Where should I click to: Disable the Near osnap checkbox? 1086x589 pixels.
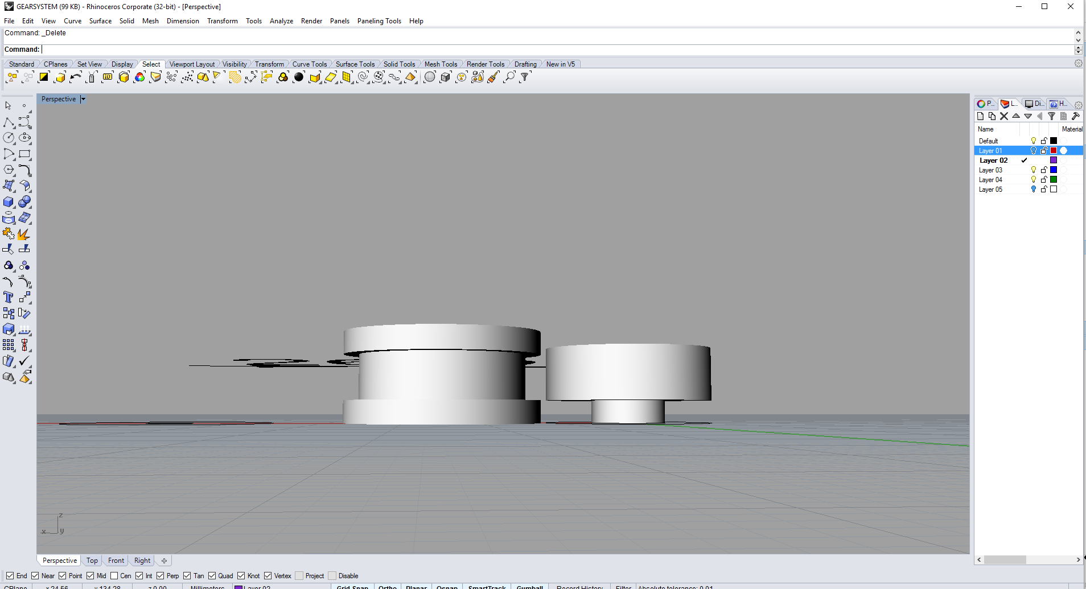pyautogui.click(x=35, y=576)
